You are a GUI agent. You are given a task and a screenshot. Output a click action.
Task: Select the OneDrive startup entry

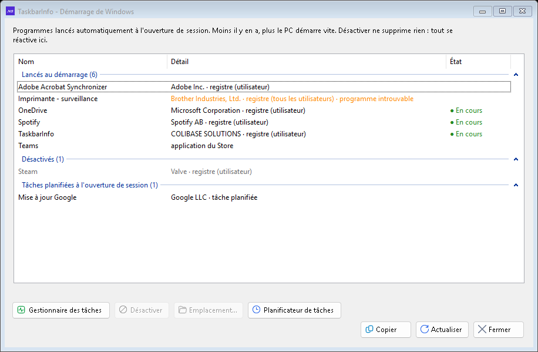pyautogui.click(x=264, y=110)
